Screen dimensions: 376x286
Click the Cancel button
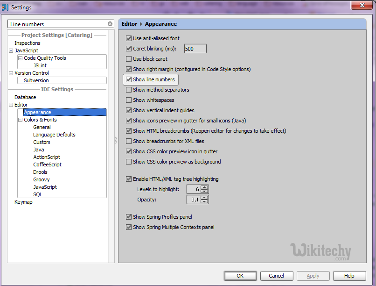pyautogui.click(x=276, y=276)
